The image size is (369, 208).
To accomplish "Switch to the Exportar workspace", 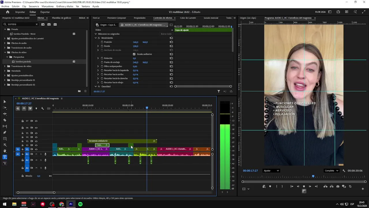I will tap(45, 12).
